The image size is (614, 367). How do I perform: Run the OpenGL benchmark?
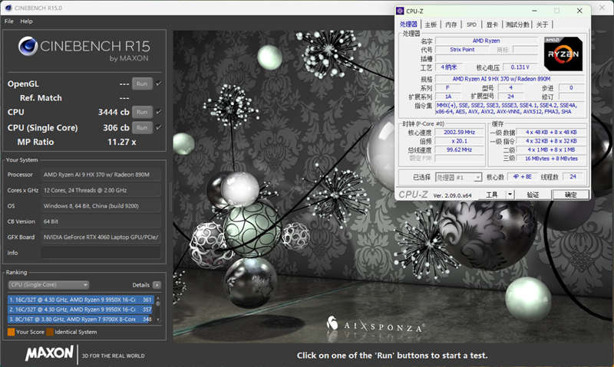[142, 84]
